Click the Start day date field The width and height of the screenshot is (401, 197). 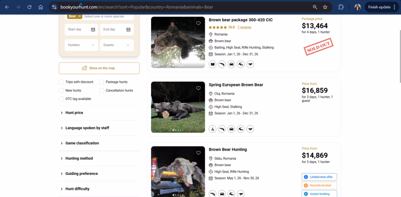click(81, 29)
